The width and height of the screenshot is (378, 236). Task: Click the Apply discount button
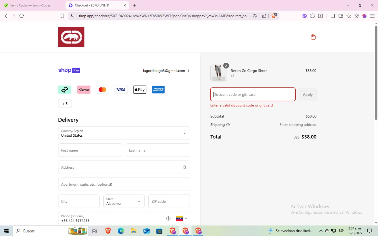[308, 95]
